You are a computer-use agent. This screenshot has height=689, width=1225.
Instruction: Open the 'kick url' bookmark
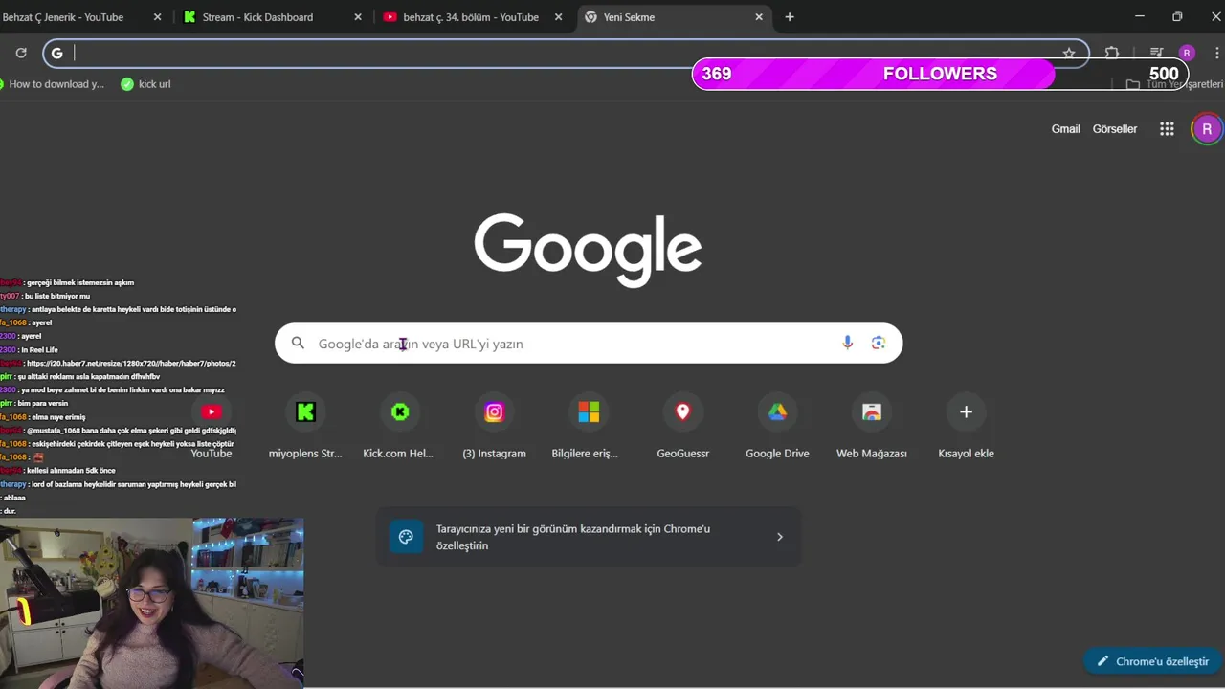(x=145, y=84)
